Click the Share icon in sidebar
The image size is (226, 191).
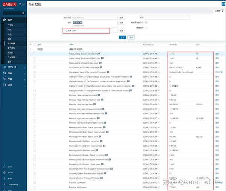5,173
